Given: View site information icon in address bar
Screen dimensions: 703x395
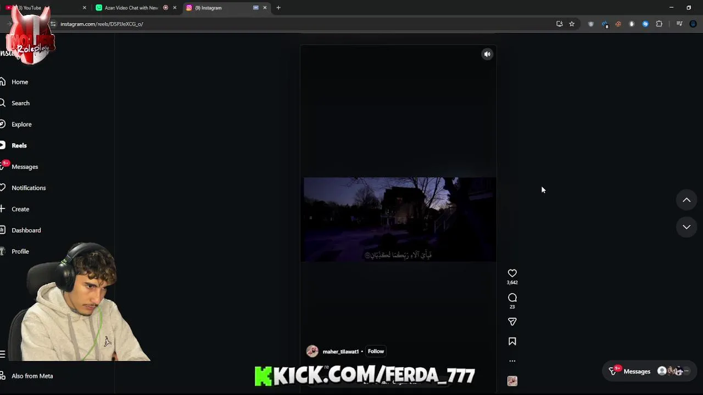Looking at the screenshot, I should coord(53,24).
